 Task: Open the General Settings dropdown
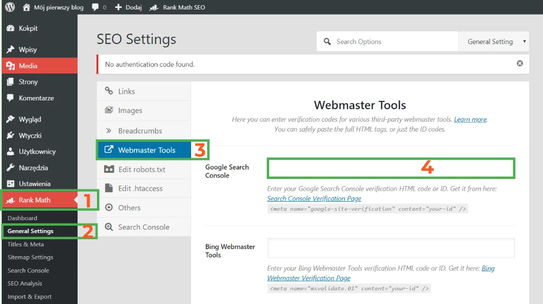click(493, 42)
